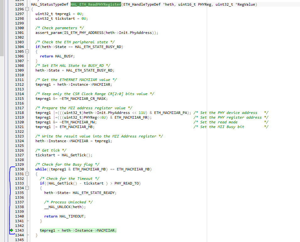Click line number 1318 in the gutter
The height and width of the screenshot is (242, 300).
point(19,113)
